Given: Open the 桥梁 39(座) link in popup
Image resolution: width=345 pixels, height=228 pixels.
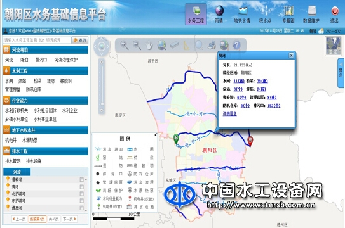Looking at the screenshot, I should click(262, 81).
